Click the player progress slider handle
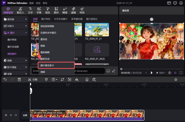The height and width of the screenshot is (122, 185). tap(121, 69)
